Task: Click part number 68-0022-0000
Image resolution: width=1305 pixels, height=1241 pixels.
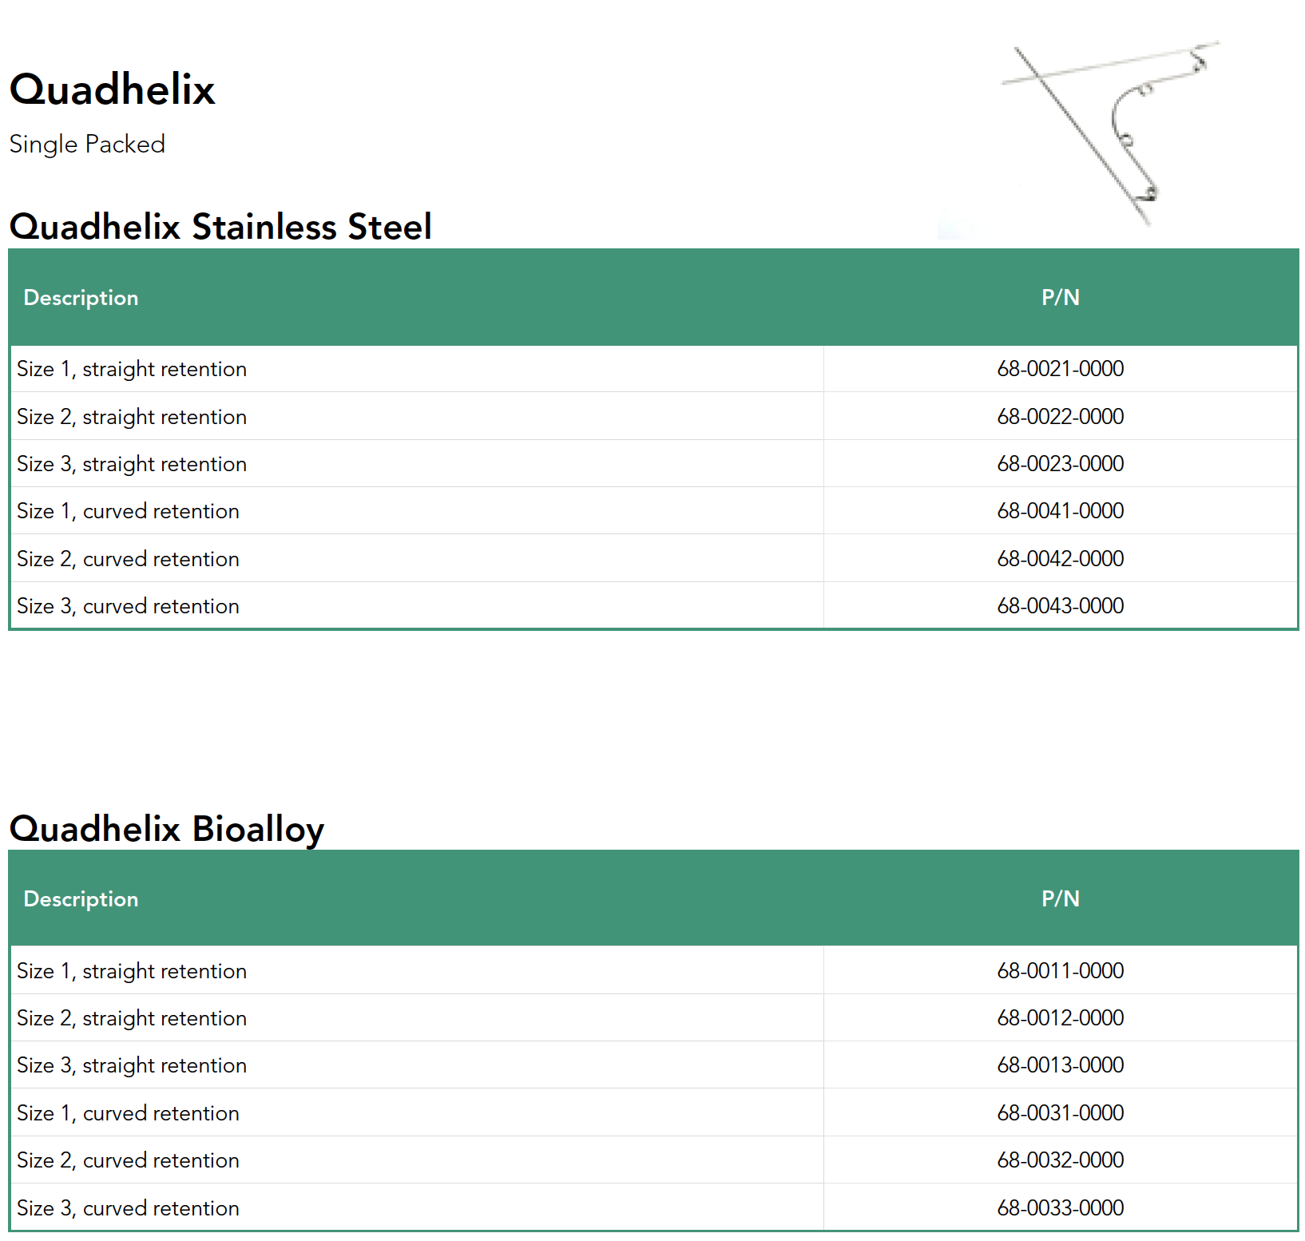Action: (x=1060, y=417)
